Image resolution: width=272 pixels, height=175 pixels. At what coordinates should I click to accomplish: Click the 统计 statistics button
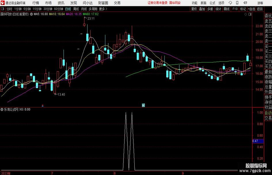[218, 9]
